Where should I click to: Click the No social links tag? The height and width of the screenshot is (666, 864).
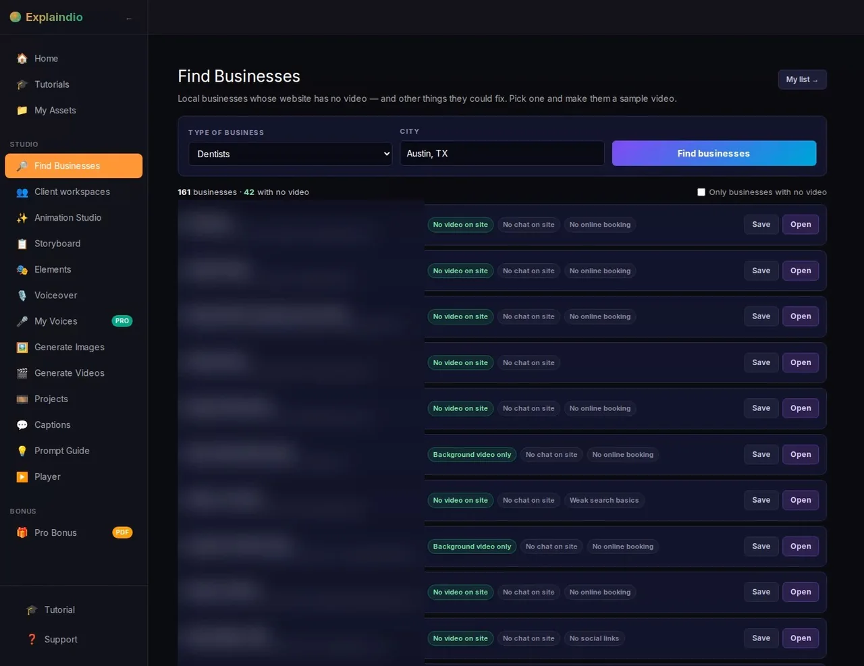pos(594,638)
